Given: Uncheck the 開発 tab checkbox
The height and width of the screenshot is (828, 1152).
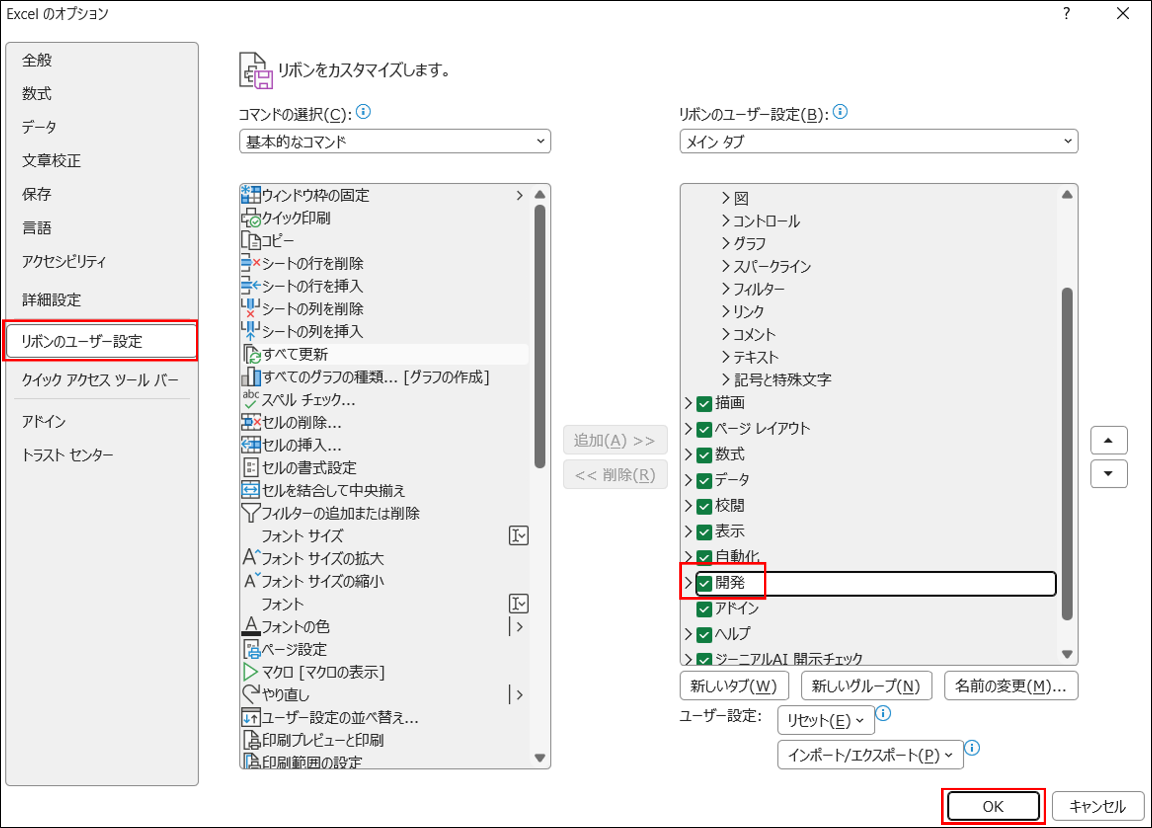Looking at the screenshot, I should 704,583.
